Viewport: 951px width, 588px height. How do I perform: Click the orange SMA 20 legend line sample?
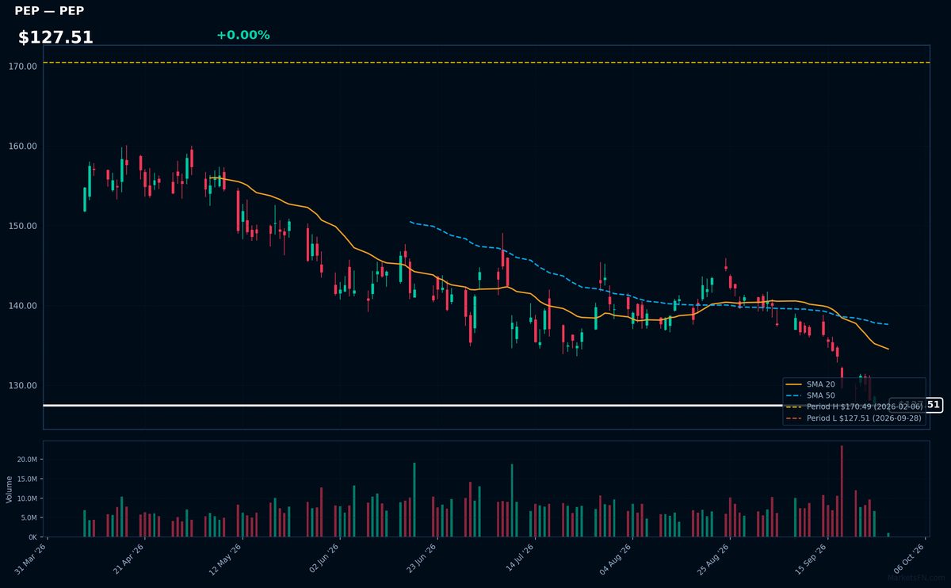[x=794, y=384]
